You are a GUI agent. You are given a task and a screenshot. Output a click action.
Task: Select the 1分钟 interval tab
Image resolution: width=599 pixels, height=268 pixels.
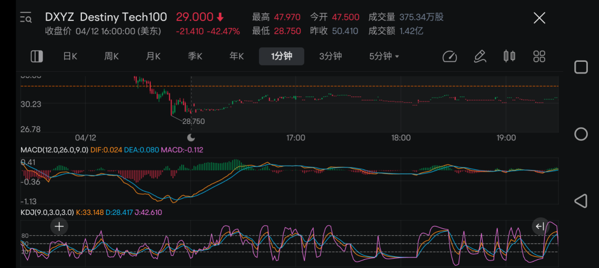281,57
